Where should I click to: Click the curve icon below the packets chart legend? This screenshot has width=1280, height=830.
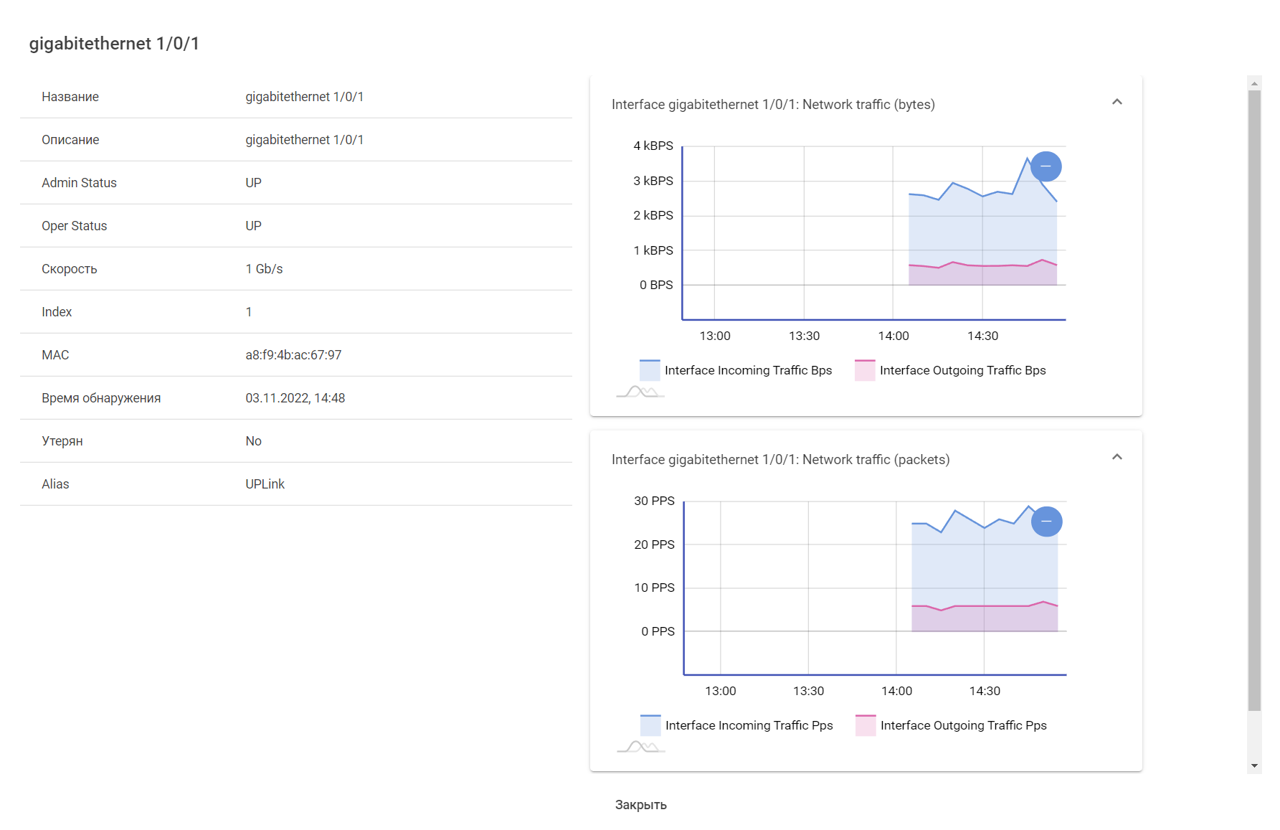point(641,747)
